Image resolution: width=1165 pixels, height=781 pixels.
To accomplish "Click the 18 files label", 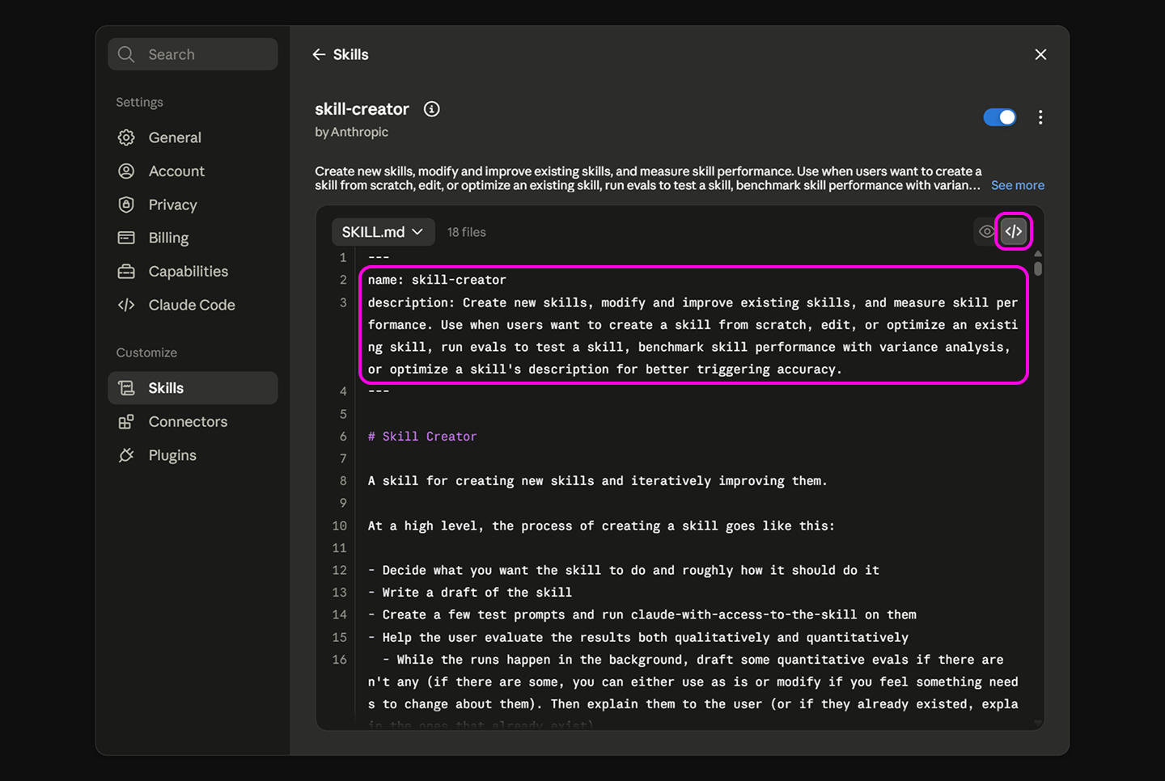I will tap(467, 232).
